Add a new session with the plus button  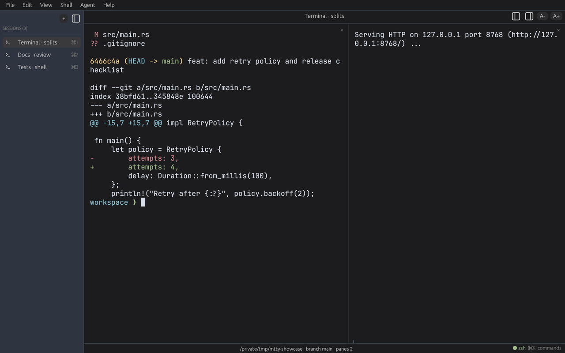(64, 19)
